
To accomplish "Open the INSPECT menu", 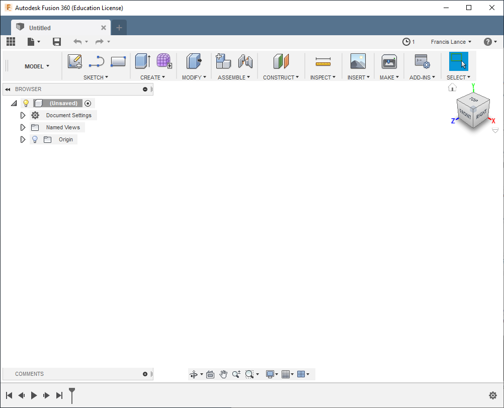I will pyautogui.click(x=323, y=77).
